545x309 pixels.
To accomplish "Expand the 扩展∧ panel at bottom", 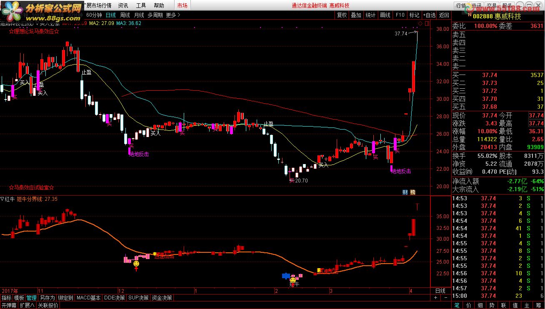I will click(x=27, y=305).
